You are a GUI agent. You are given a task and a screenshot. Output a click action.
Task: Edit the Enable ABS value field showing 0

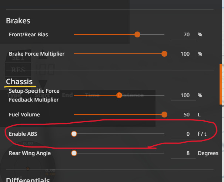point(183,134)
